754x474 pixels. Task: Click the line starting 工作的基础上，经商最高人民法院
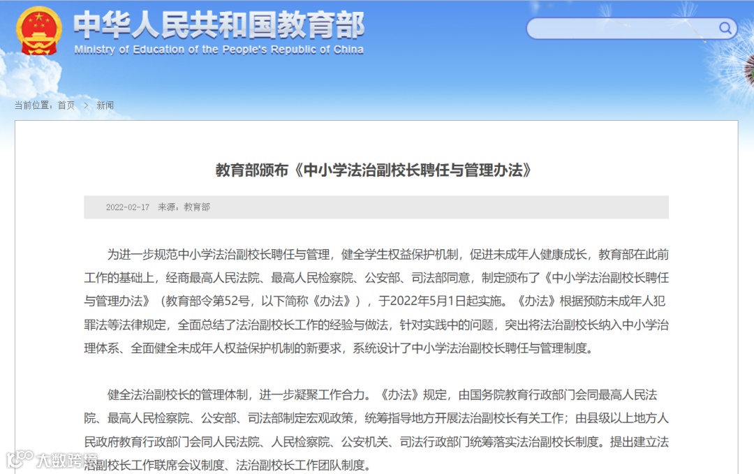click(x=376, y=278)
